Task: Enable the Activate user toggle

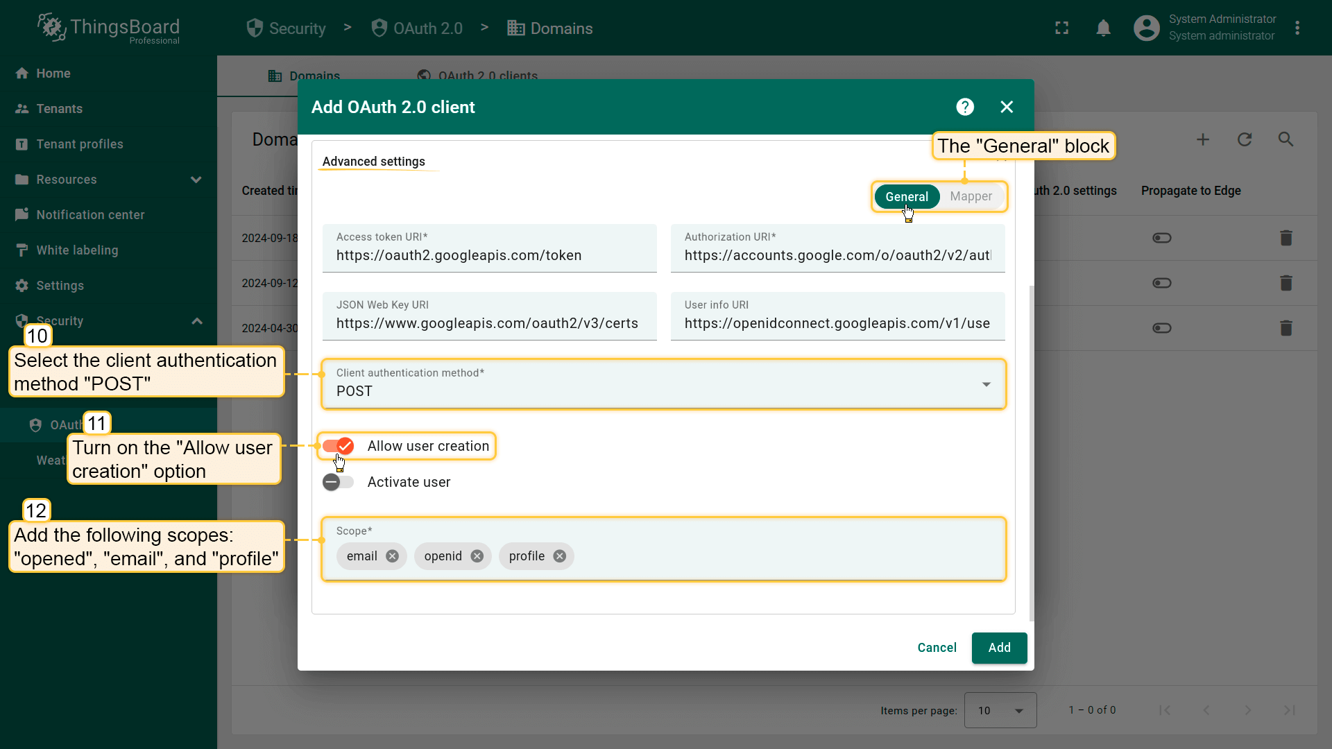Action: (x=339, y=482)
